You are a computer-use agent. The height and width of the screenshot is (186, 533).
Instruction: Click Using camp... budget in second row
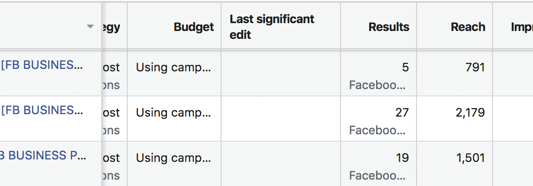click(x=173, y=113)
